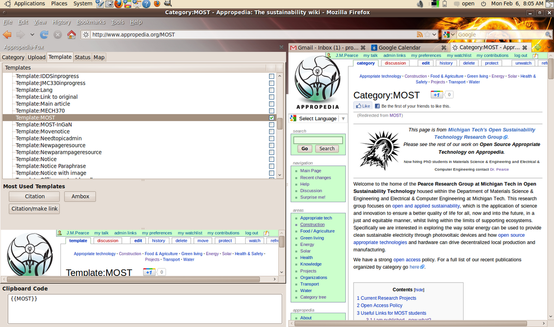
Task: Click the battery status tray icon
Action: pyautogui.click(x=445, y=4)
